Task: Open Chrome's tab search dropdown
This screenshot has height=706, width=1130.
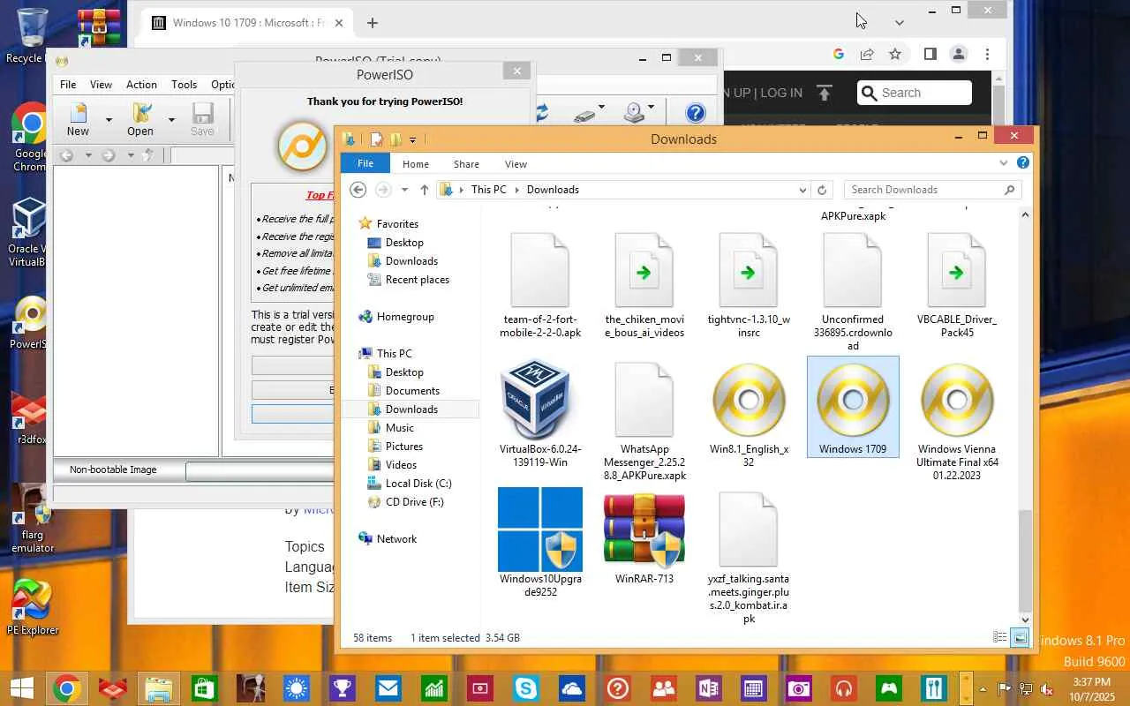Action: pos(900,22)
